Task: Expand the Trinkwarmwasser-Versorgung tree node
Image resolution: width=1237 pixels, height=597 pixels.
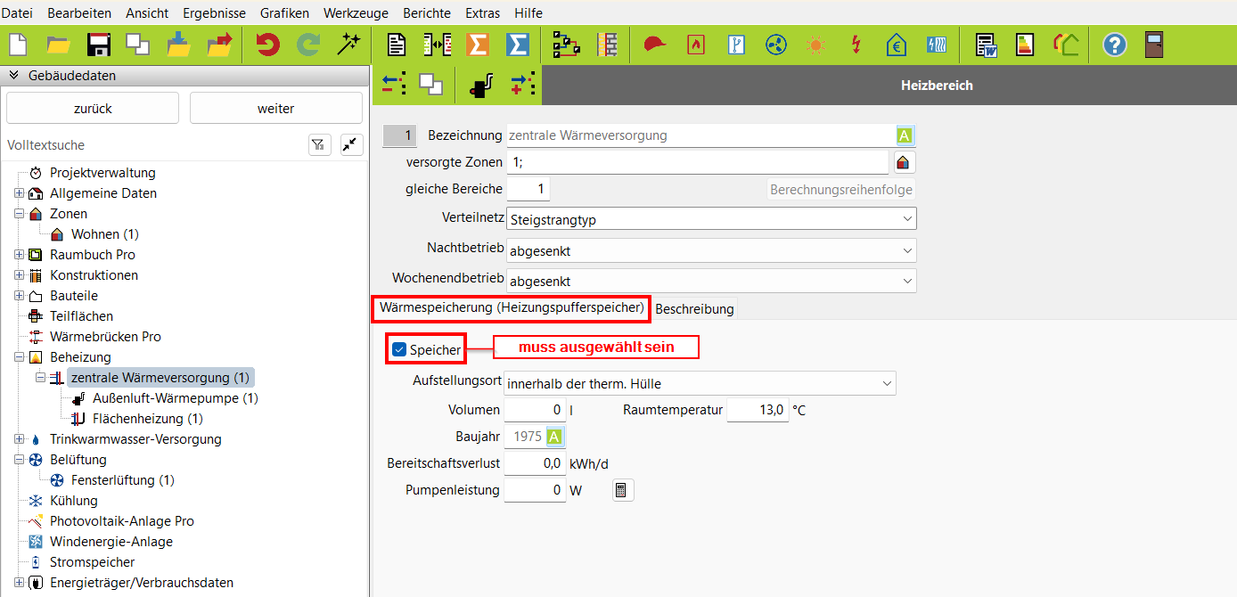Action: point(20,439)
